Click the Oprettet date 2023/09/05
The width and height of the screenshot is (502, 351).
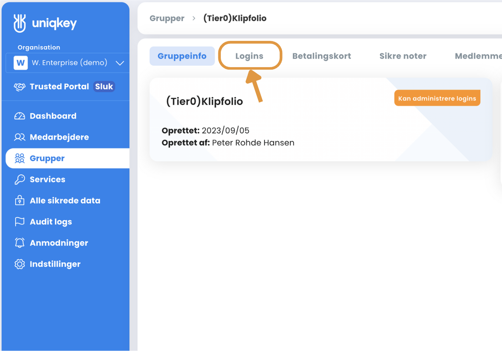point(225,130)
